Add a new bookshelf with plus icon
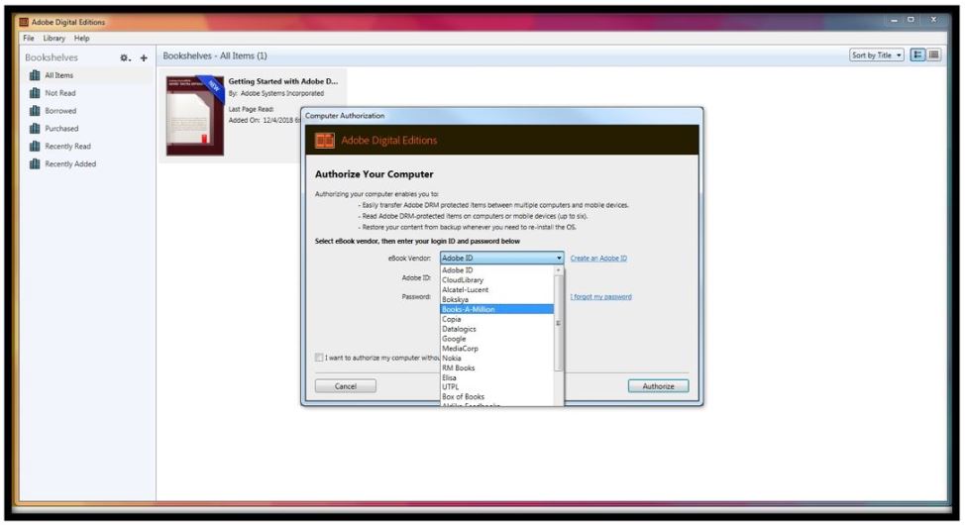Screen dimensions: 965x525 [x=144, y=57]
